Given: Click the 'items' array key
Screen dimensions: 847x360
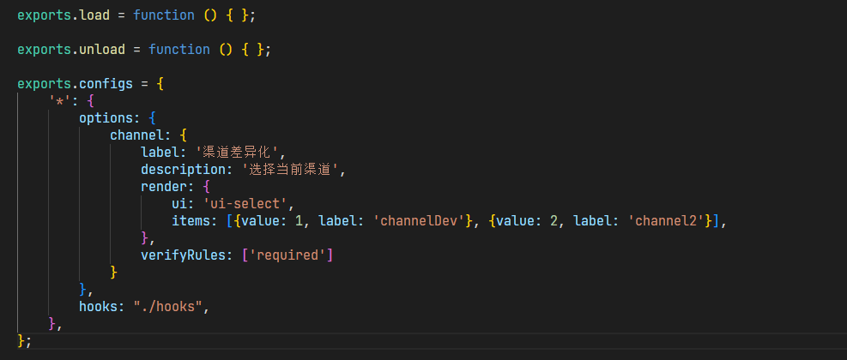Looking at the screenshot, I should (191, 221).
